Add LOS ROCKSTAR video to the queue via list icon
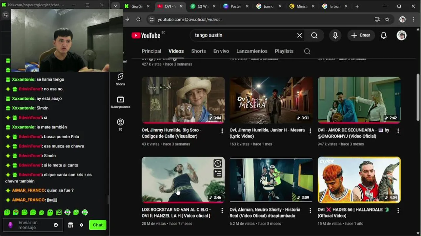This screenshot has width=421, height=236. coord(218,173)
